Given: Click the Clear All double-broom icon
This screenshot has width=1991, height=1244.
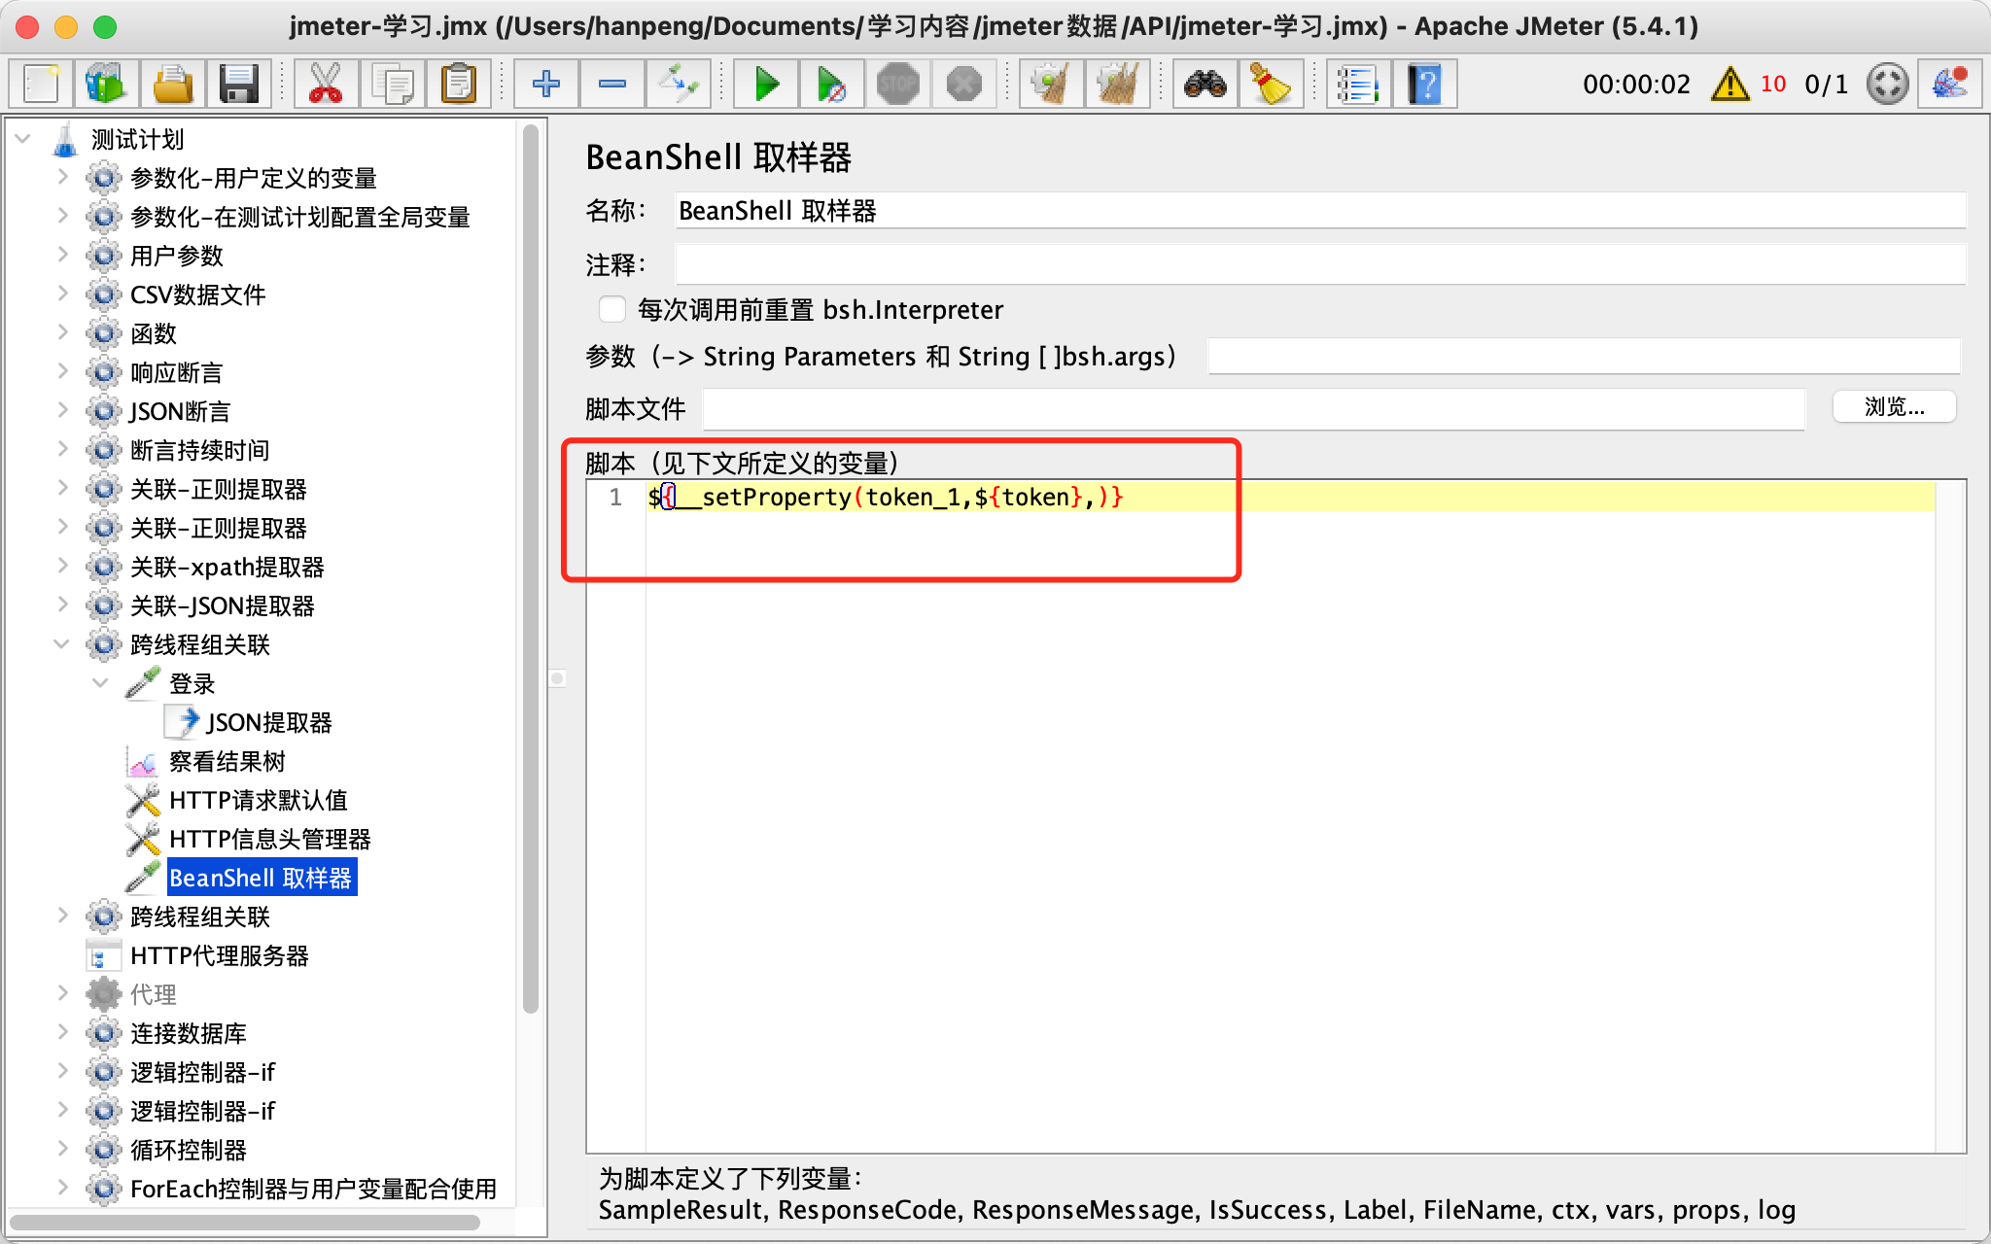Looking at the screenshot, I should coord(1118,84).
